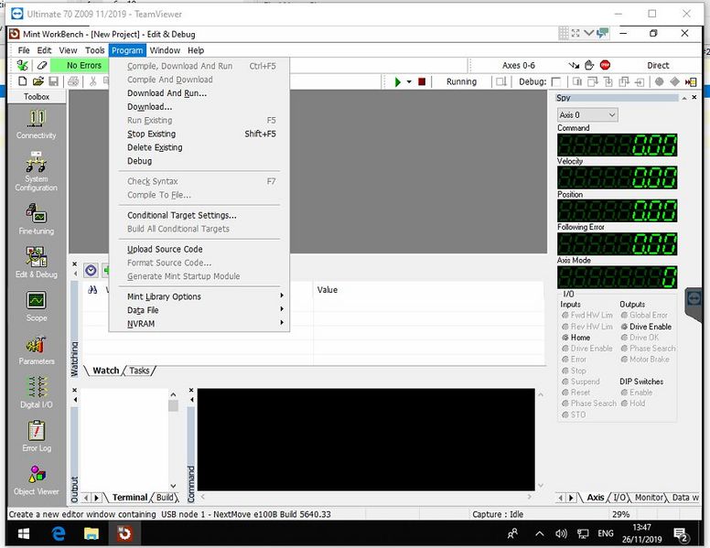Click the red stop program square
The image size is (710, 548).
click(x=422, y=82)
